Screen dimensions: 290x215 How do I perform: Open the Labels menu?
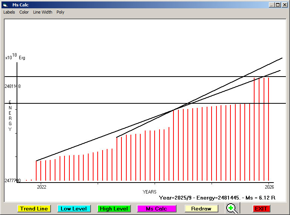click(9, 12)
